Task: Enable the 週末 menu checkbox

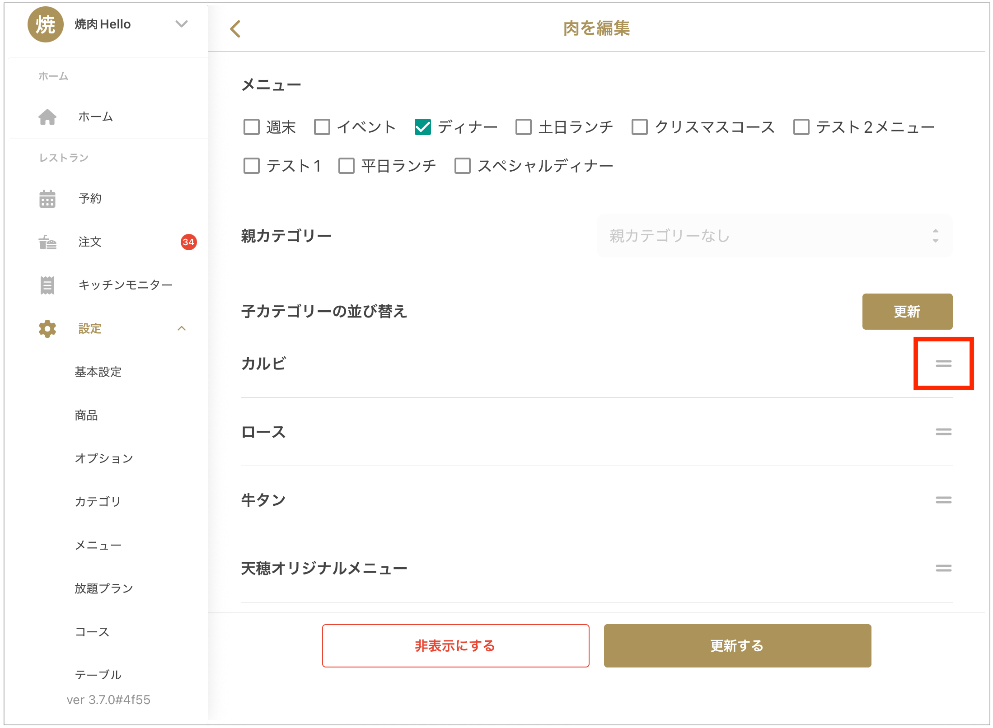Action: [252, 127]
